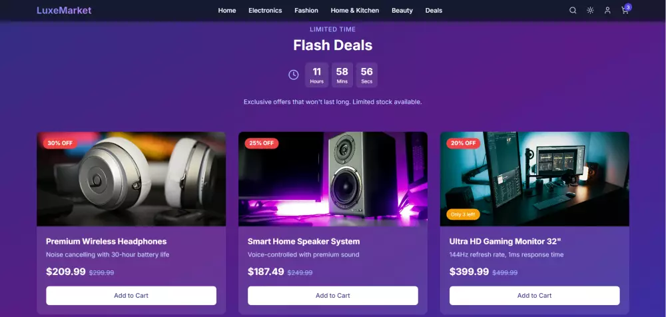Viewport: 666px width, 317px height.
Task: Click the clock icon beside countdown
Action: (x=294, y=75)
